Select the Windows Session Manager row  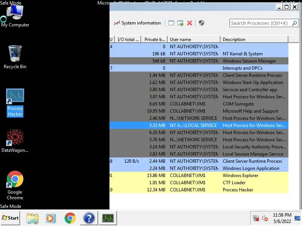pos(199,61)
